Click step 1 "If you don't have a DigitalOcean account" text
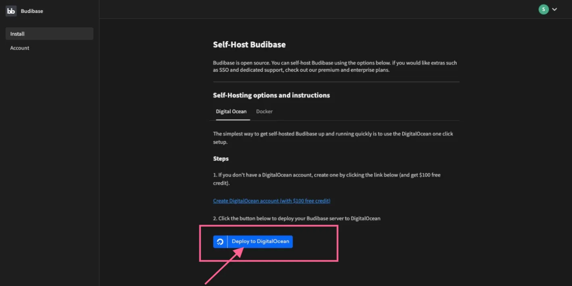The height and width of the screenshot is (286, 572). pos(327,179)
